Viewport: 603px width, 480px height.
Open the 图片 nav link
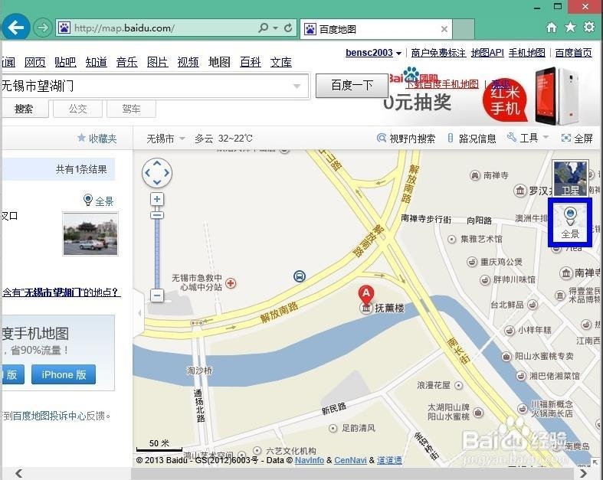(158, 62)
